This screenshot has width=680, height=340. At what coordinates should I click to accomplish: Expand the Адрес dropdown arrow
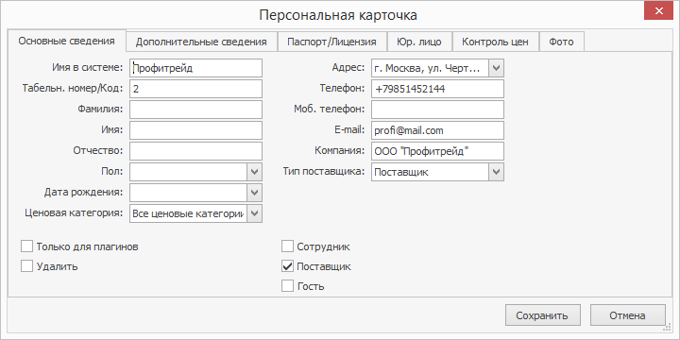[x=496, y=68]
